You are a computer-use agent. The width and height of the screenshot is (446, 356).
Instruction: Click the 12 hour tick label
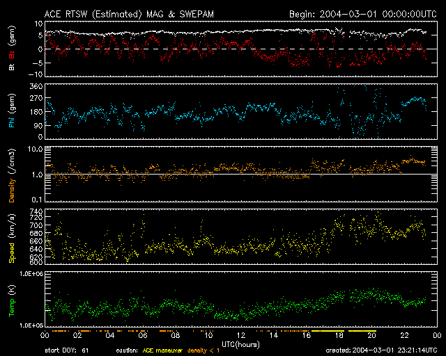(240, 336)
